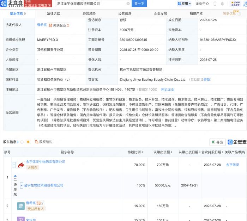Viewport: 247px width, 221px height.
Task: Switch to 经营风险 tab
Action: (89, 14)
